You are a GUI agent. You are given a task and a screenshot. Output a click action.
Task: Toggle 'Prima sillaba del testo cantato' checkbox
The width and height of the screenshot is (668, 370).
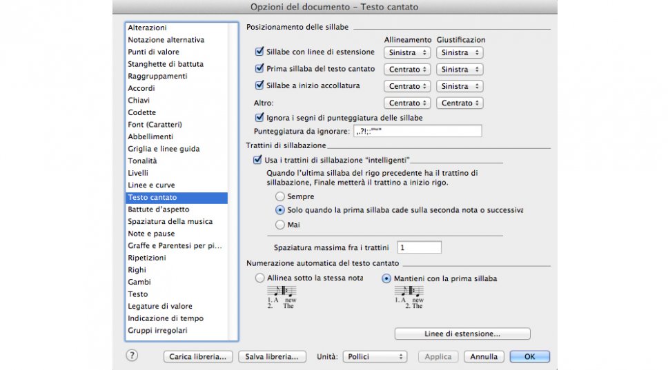(x=259, y=69)
